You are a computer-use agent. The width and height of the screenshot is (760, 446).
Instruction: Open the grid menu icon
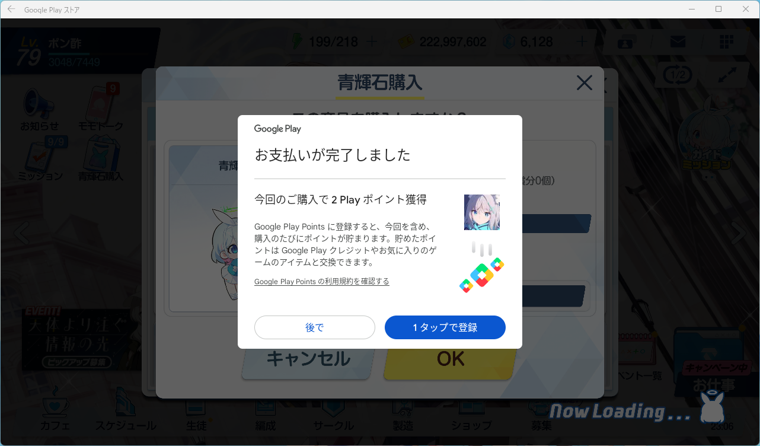[x=726, y=42]
